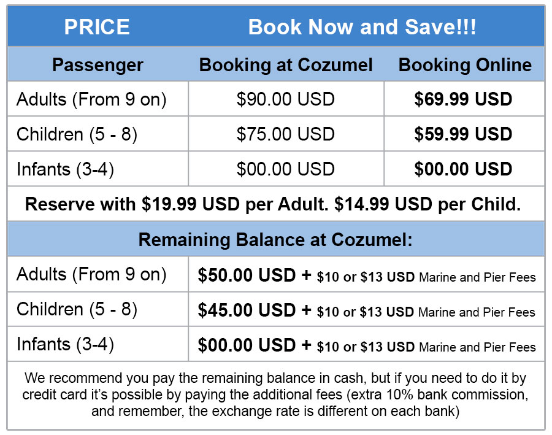Click the 'Booking at Cozumel' column header
The height and width of the screenshot is (435, 552).
[x=286, y=65]
